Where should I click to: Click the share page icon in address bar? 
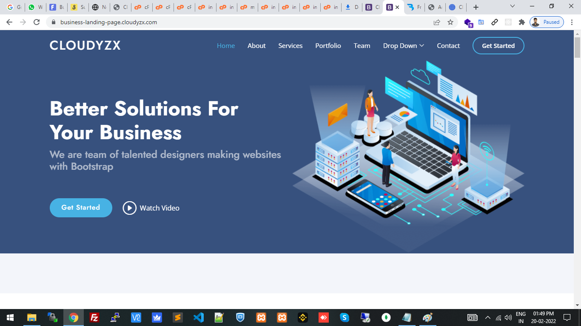tap(437, 22)
